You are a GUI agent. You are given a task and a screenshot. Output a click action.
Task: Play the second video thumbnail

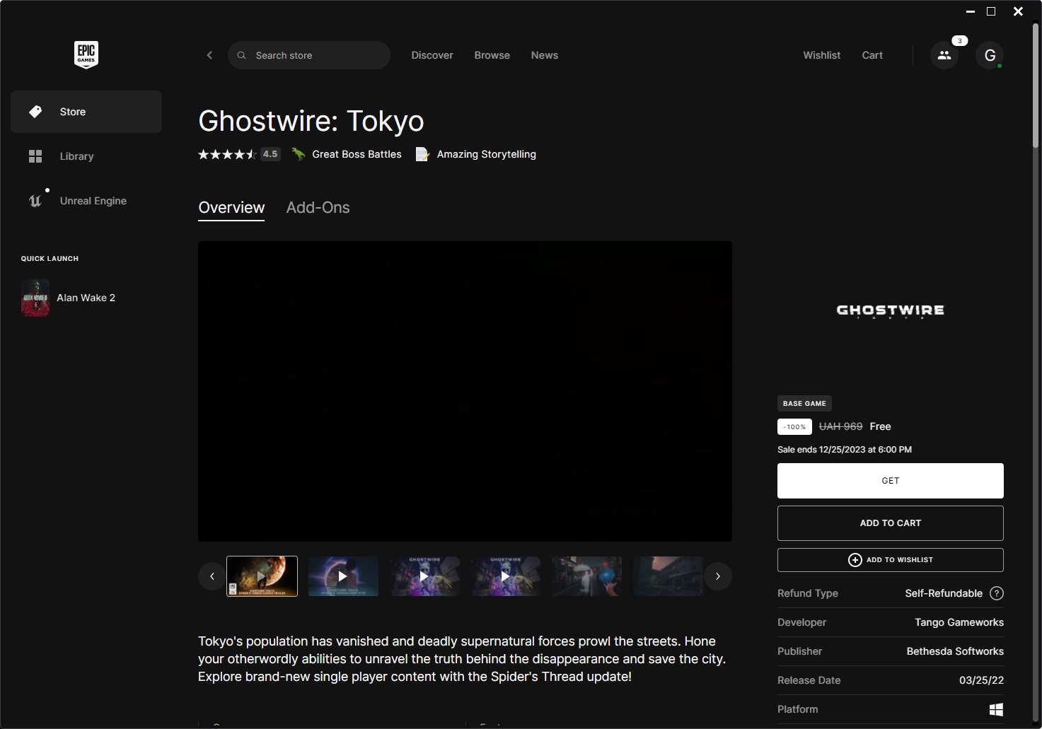[343, 576]
